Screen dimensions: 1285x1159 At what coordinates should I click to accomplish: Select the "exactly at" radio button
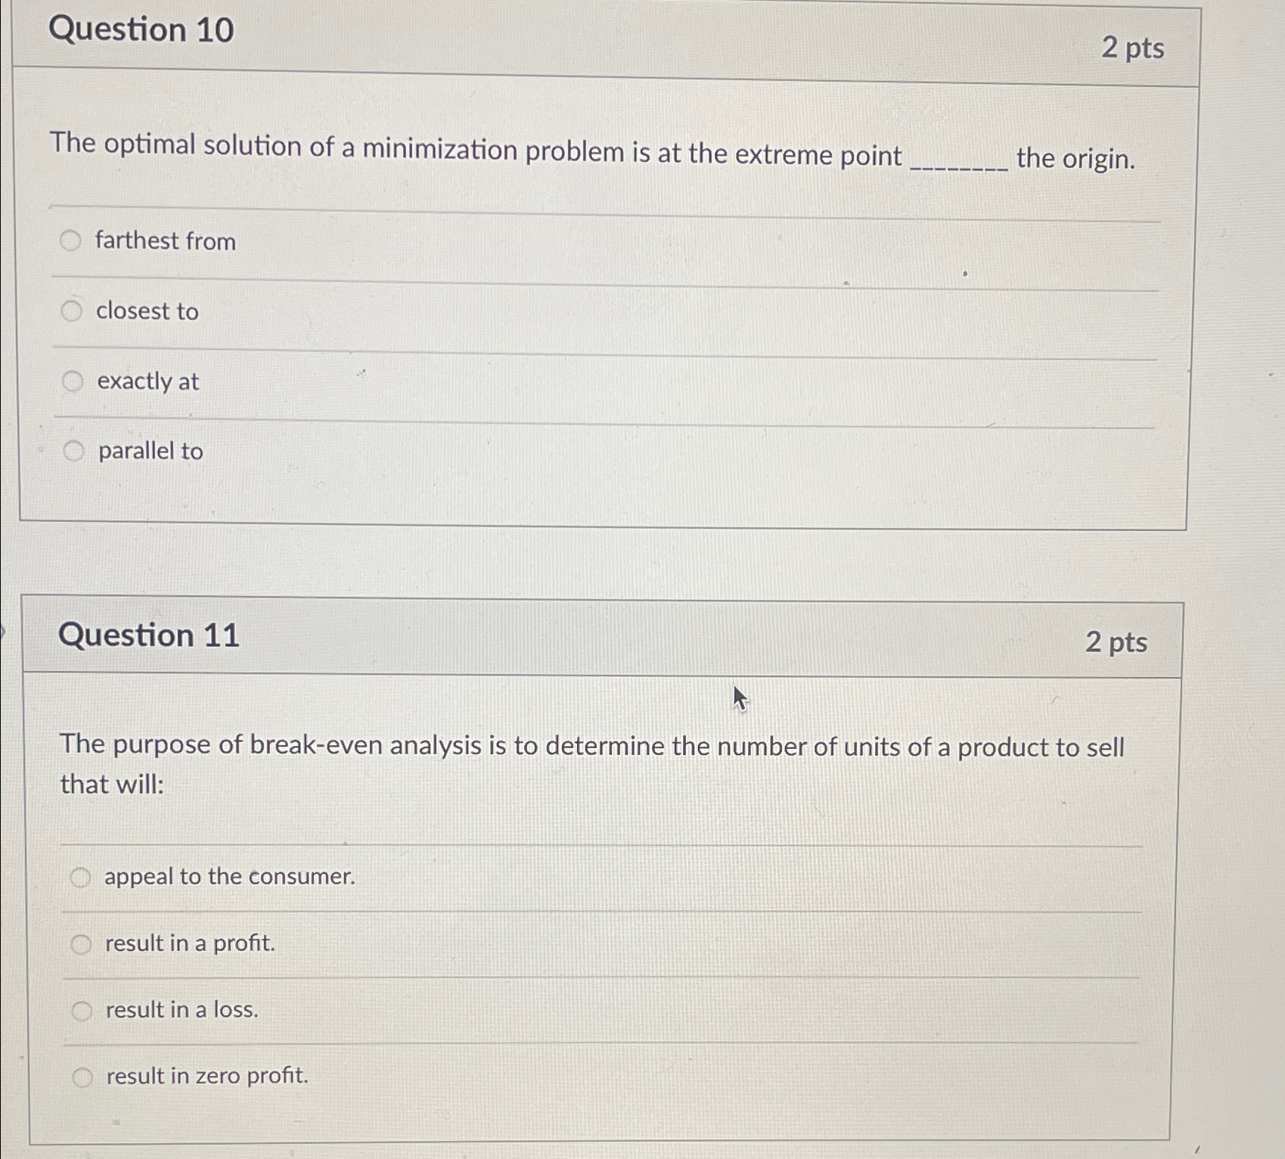tap(72, 381)
